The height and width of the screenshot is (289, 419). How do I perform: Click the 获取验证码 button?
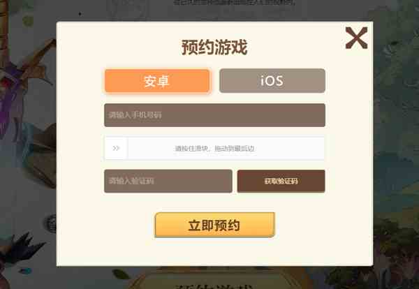(x=281, y=181)
